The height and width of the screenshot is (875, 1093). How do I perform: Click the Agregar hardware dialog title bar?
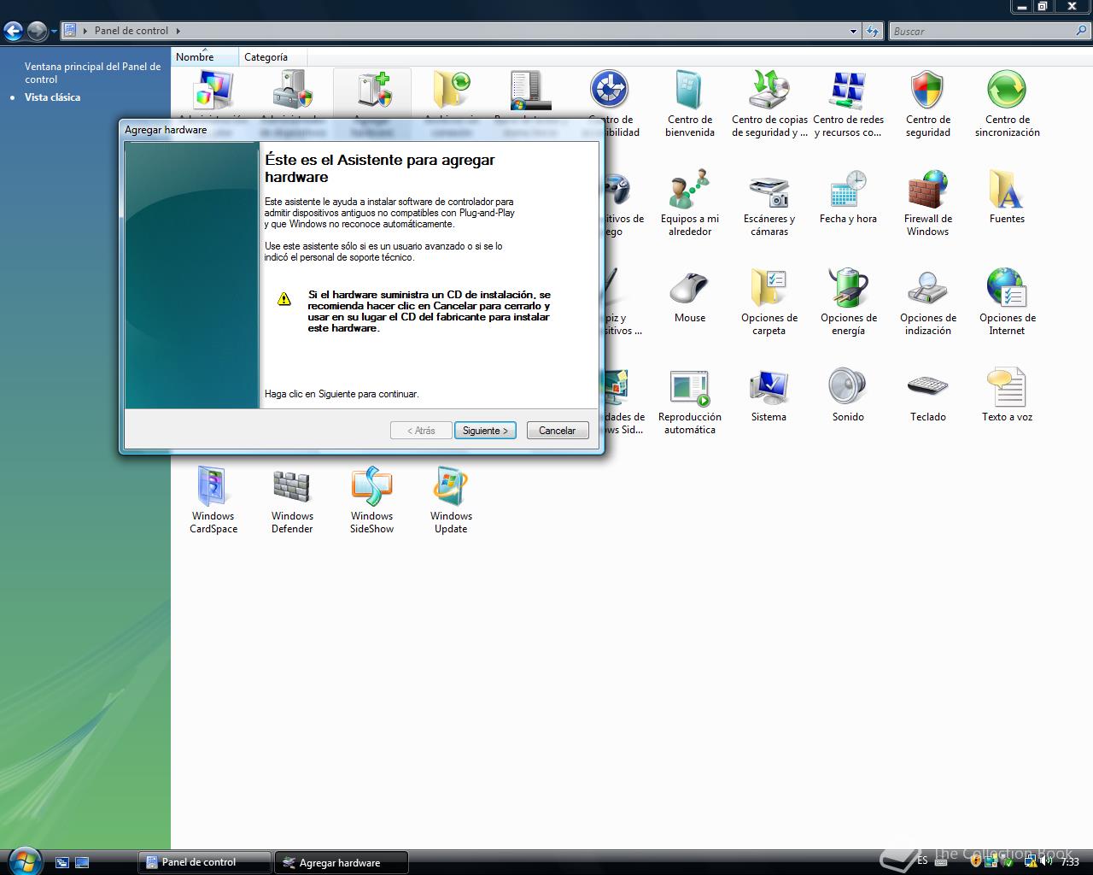[362, 130]
